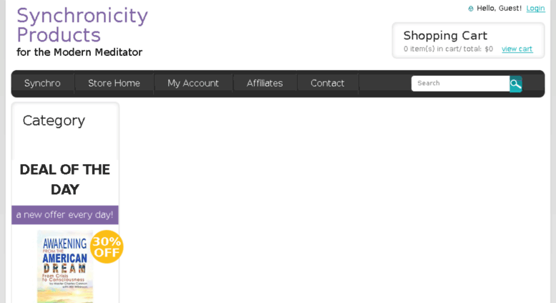Click the guest user icon beside Hello
Viewport: 556px width, 303px height.
[471, 9]
